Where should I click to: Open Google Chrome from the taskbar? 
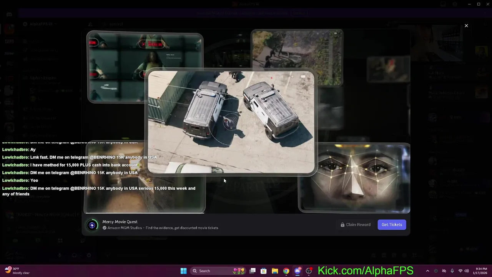(x=286, y=271)
